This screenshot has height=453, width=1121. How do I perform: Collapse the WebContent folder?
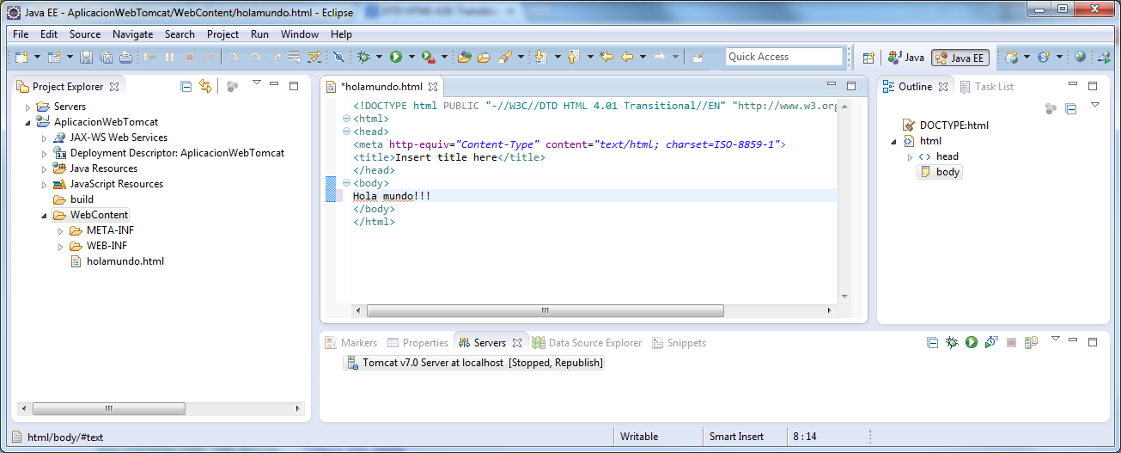click(45, 215)
